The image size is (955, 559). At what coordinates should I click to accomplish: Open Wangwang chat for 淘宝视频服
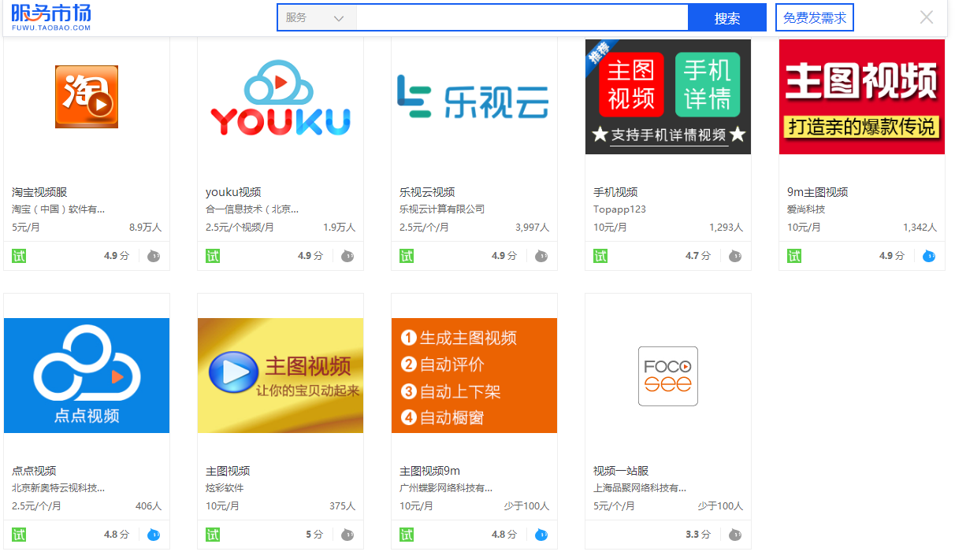[x=154, y=256]
